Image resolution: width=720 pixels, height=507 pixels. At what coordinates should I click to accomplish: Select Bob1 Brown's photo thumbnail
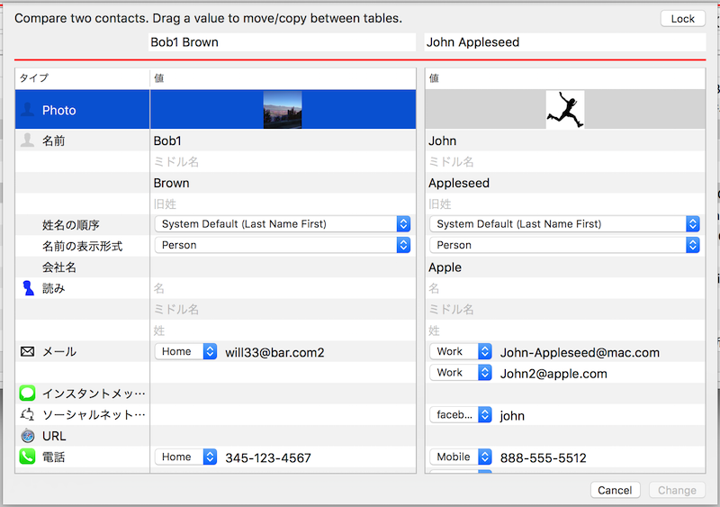click(282, 110)
